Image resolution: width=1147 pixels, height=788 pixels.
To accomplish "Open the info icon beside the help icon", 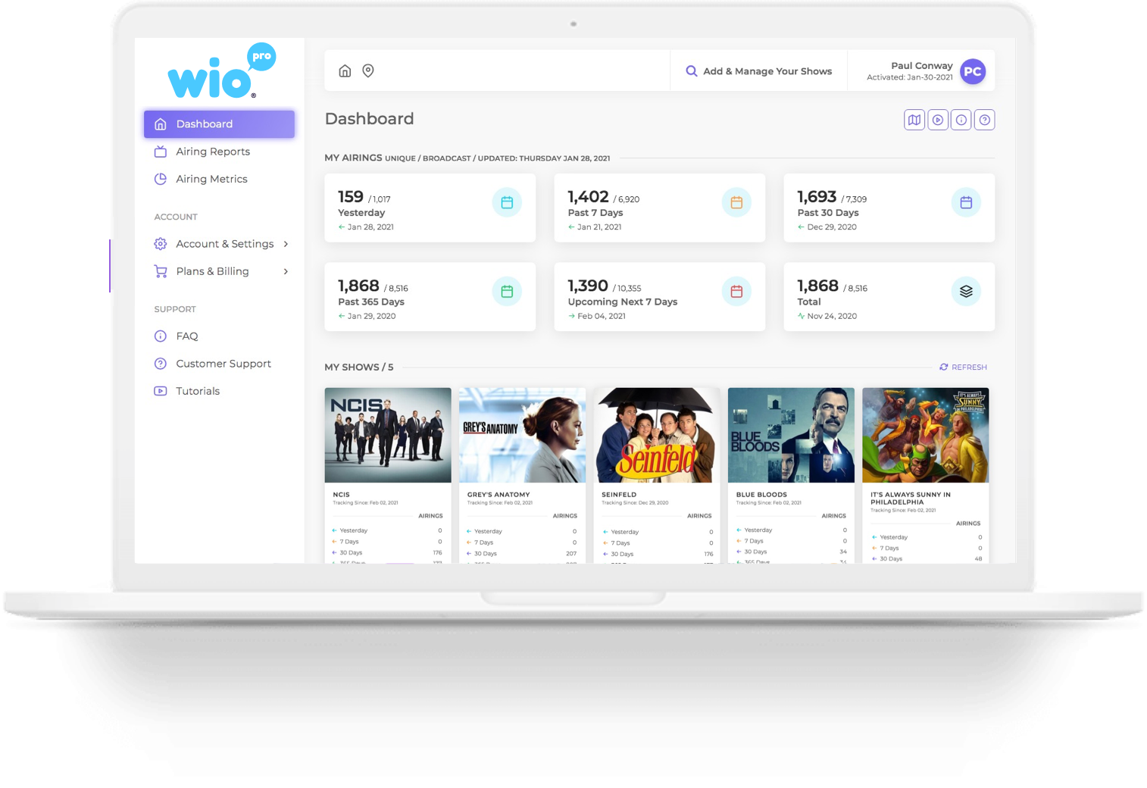I will tap(961, 119).
